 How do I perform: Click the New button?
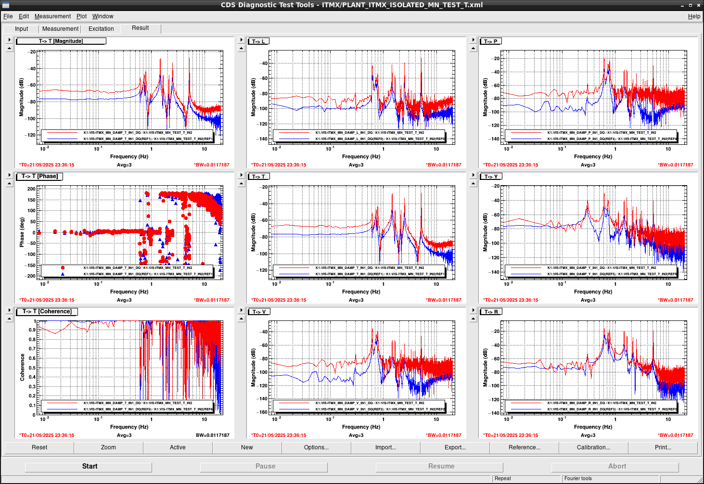247,447
